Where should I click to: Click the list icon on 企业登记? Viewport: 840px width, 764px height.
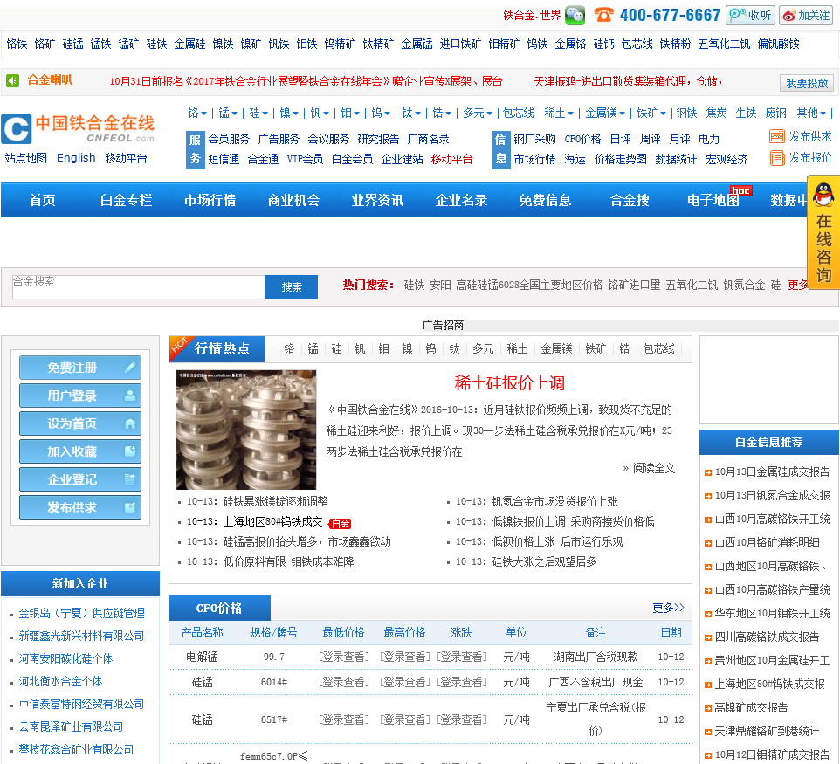pyautogui.click(x=129, y=479)
